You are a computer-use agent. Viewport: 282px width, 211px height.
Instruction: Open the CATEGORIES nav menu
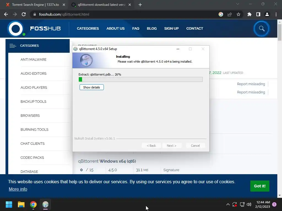[x=88, y=29]
